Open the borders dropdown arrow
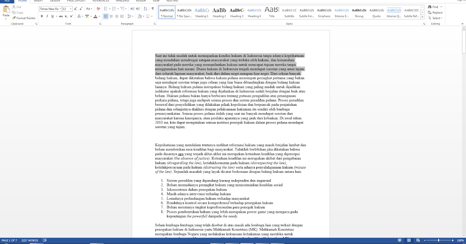Viewport: 466px width, 244px height. pyautogui.click(x=152, y=16)
